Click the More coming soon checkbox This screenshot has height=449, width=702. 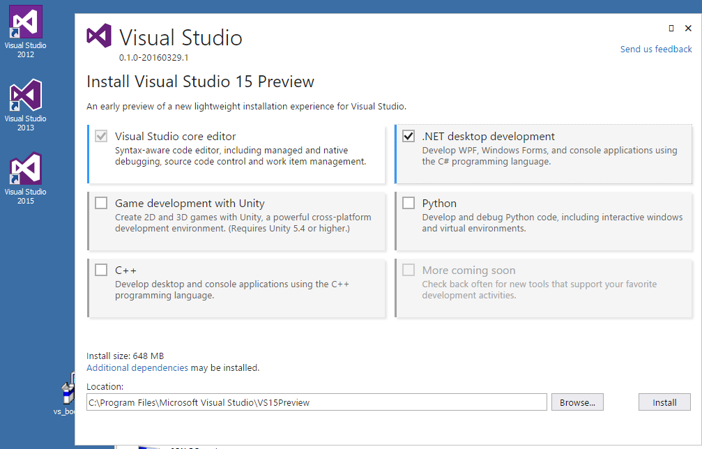tap(409, 270)
